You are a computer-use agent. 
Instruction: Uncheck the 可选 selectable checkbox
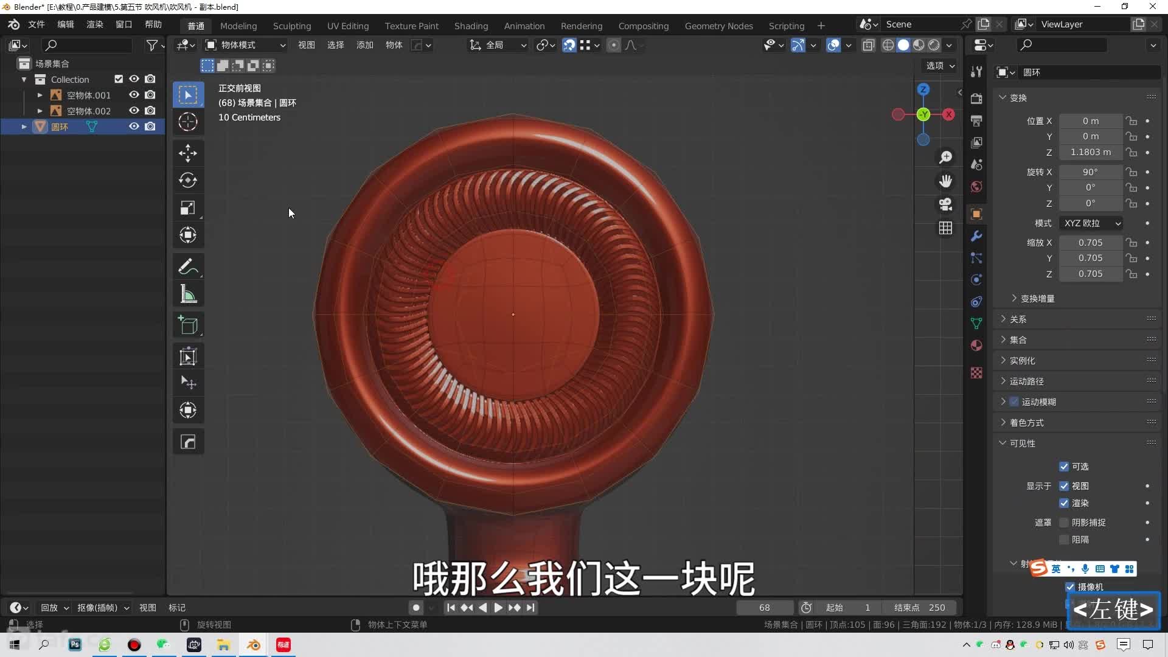tap(1064, 467)
